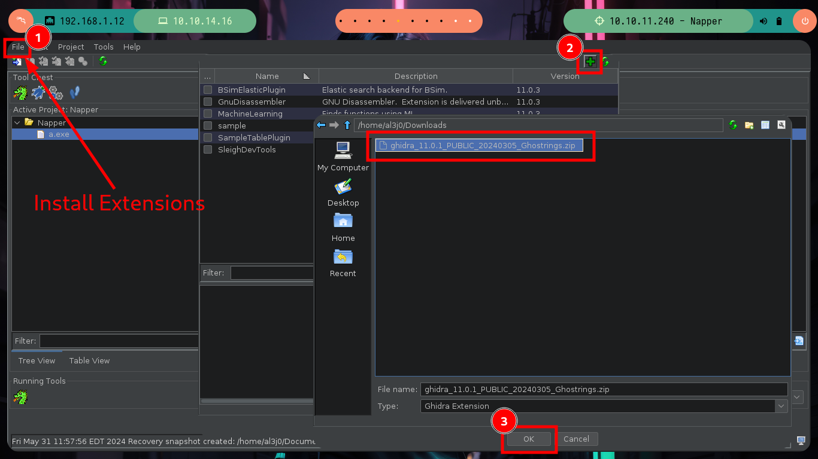Screen dimensions: 818x459
Task: Click Cancel in the file chooser
Action: [576, 439]
